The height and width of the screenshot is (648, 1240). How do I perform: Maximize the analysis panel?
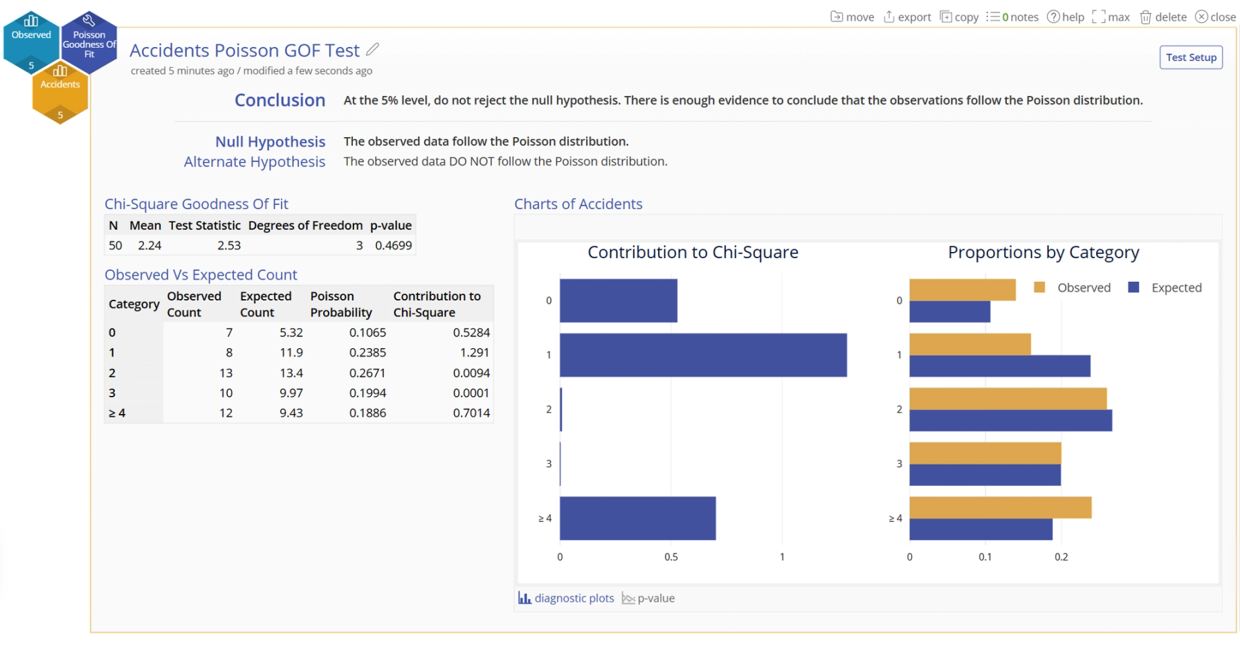click(1111, 17)
